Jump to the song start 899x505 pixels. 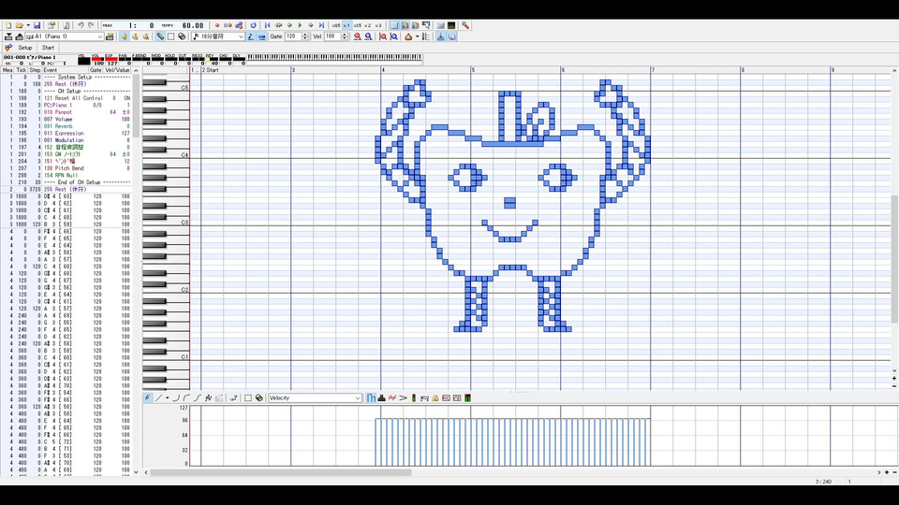click(267, 25)
